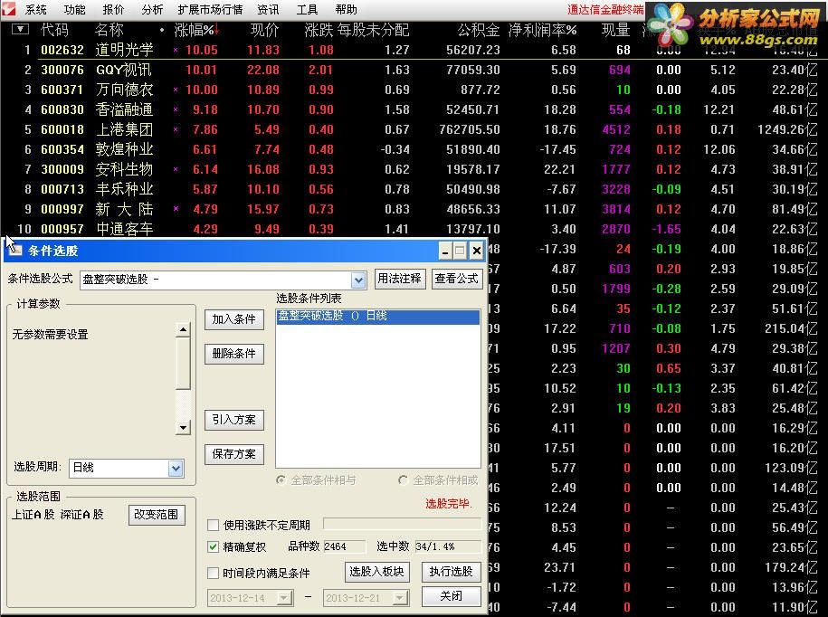Open the 报价 menu

(x=113, y=10)
